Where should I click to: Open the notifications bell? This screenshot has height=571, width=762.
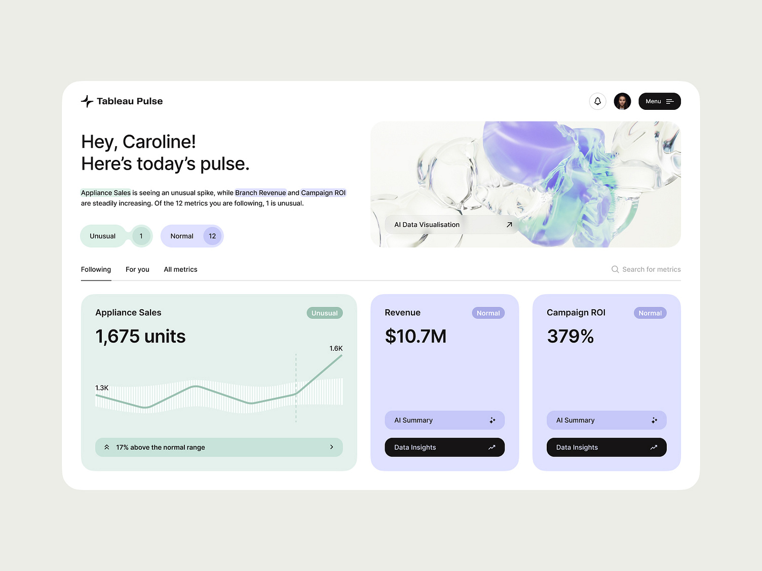(597, 101)
